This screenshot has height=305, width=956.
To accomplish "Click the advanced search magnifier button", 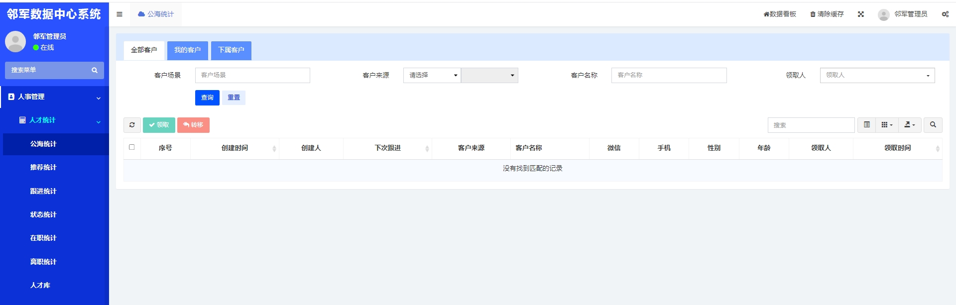I will 933,125.
